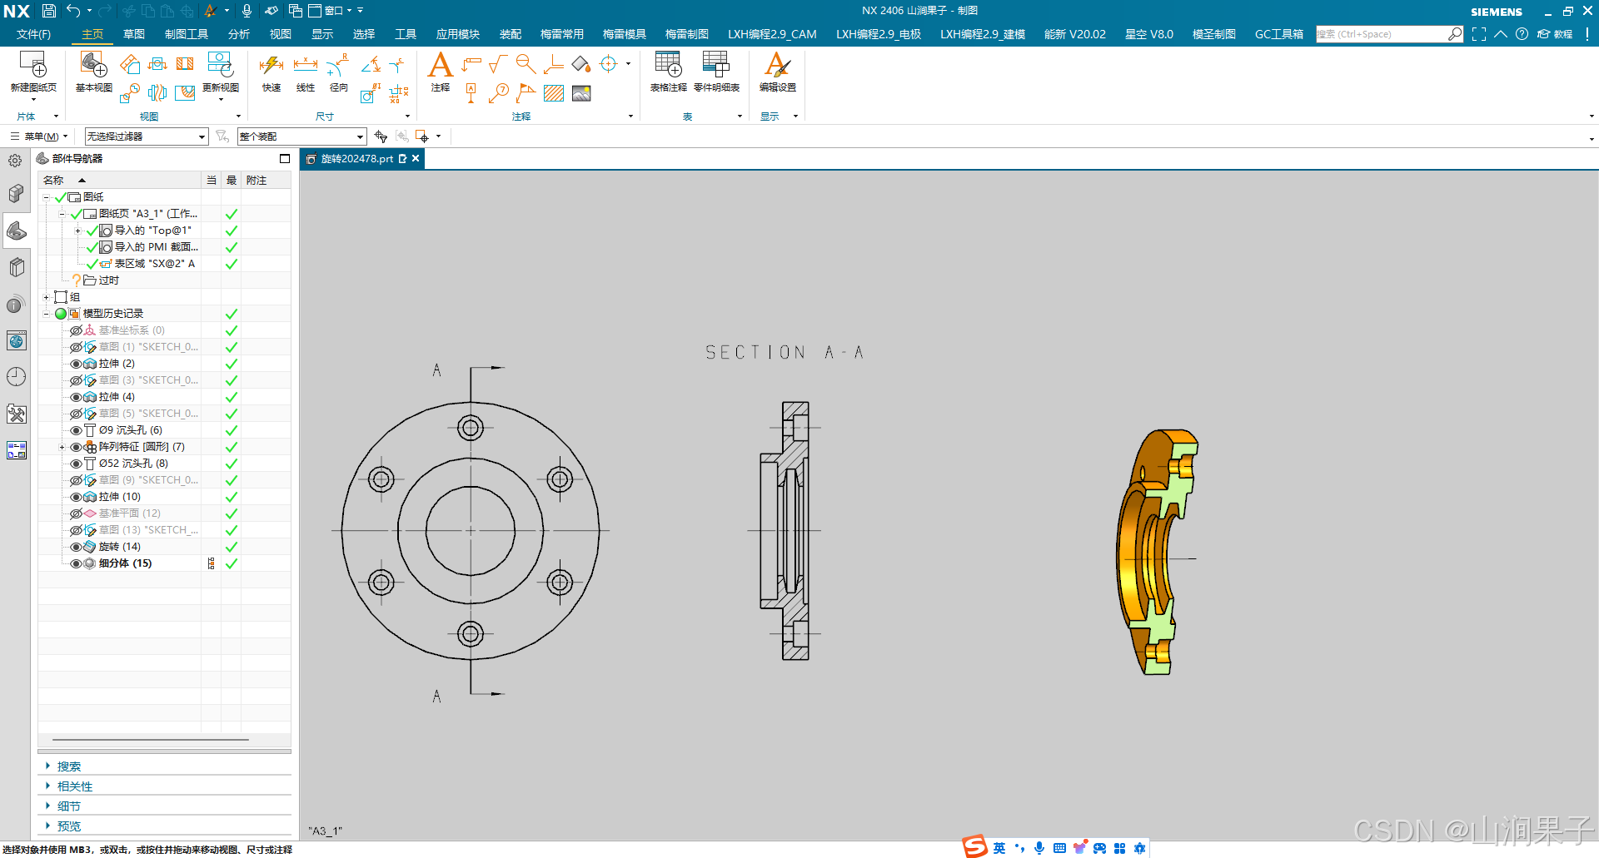Click the part navigator horizontal scrollbar
Image resolution: width=1599 pixels, height=858 pixels.
coord(150,739)
